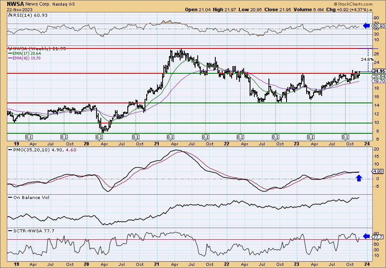Click the 0.1 dividend marker before Apr 2022
The height and width of the screenshot is (268, 386).
point(240,137)
